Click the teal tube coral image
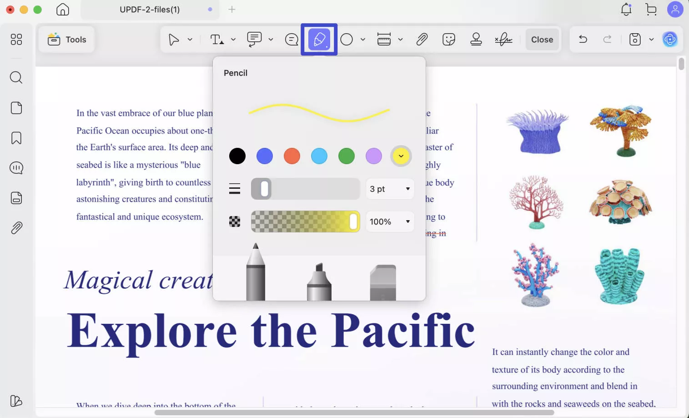The image size is (689, 418). (619, 276)
